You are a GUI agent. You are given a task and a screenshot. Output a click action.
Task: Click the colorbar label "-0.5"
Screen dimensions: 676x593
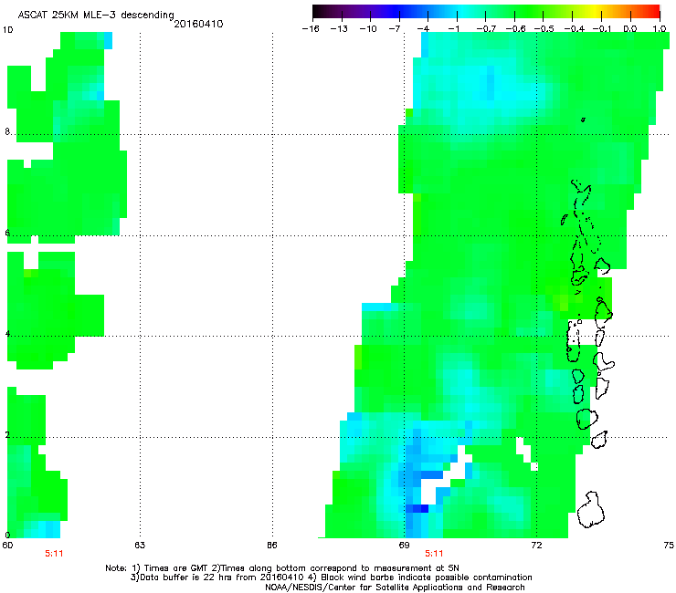544,29
